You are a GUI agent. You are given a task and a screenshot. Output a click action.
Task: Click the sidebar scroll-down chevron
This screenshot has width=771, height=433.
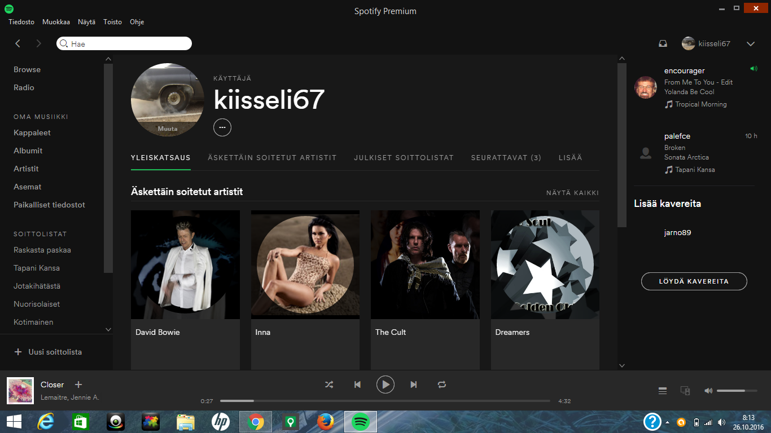point(108,329)
